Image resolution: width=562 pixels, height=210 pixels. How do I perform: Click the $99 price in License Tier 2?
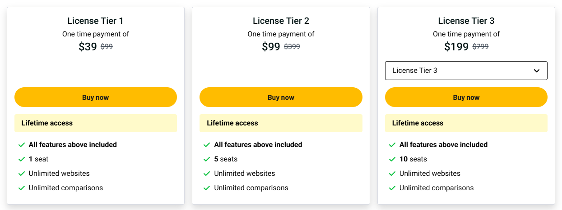[271, 47]
